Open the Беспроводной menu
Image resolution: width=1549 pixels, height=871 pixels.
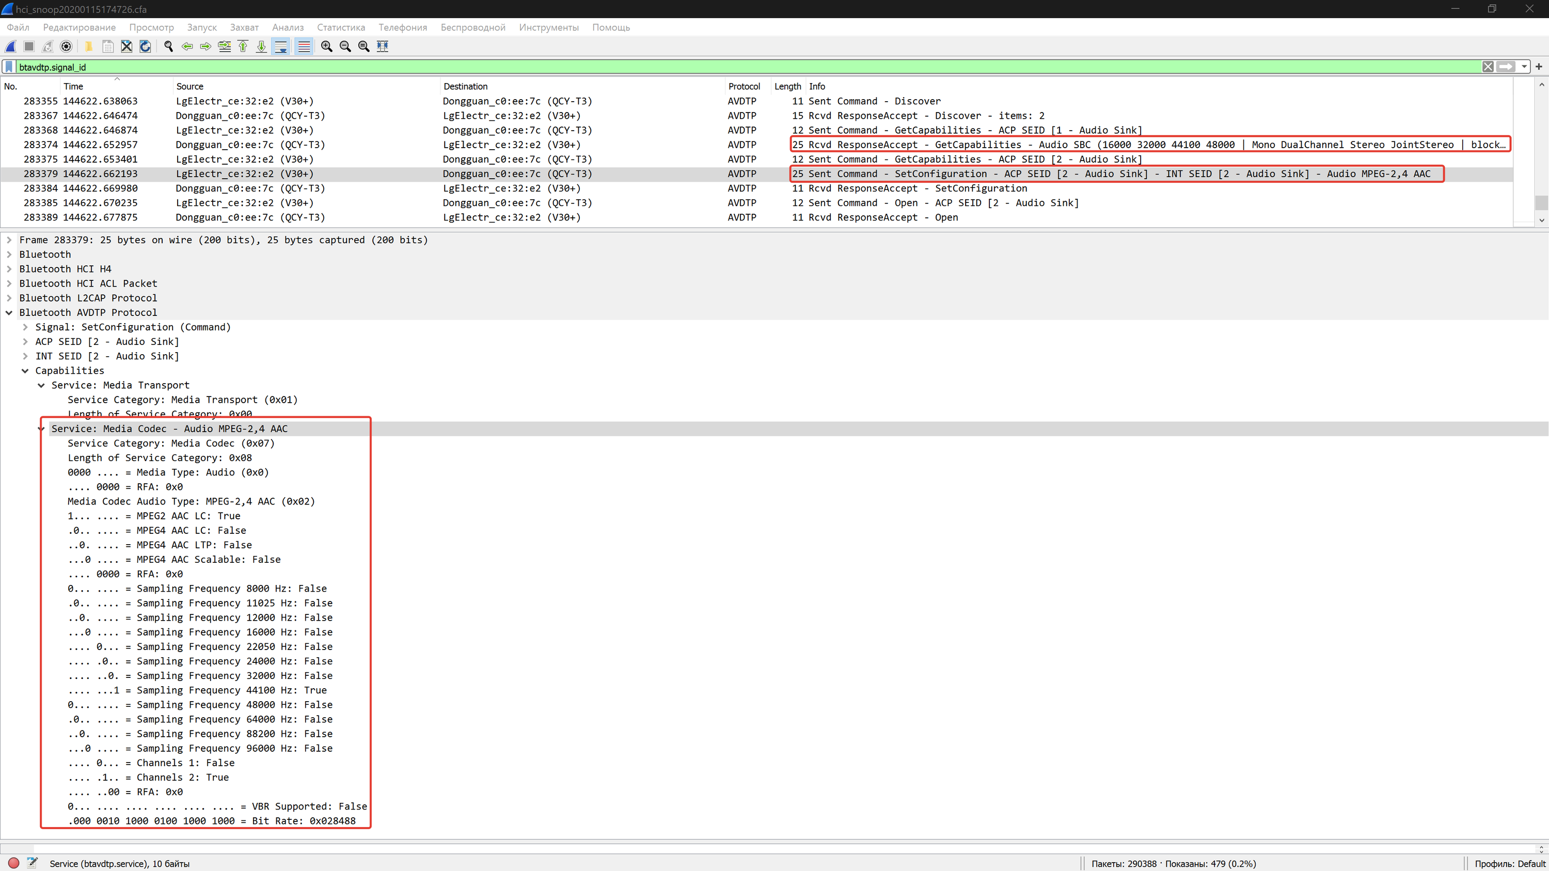point(472,28)
